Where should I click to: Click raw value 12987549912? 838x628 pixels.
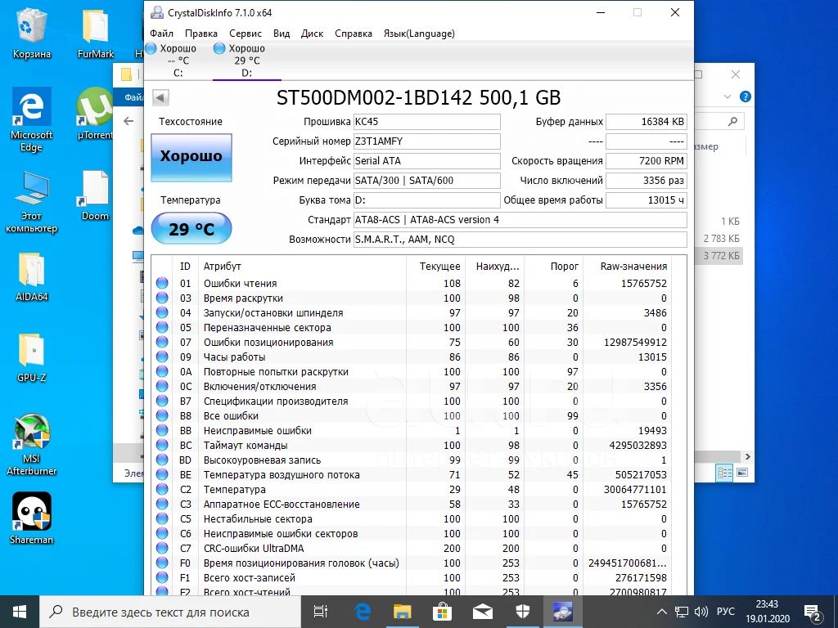point(635,343)
